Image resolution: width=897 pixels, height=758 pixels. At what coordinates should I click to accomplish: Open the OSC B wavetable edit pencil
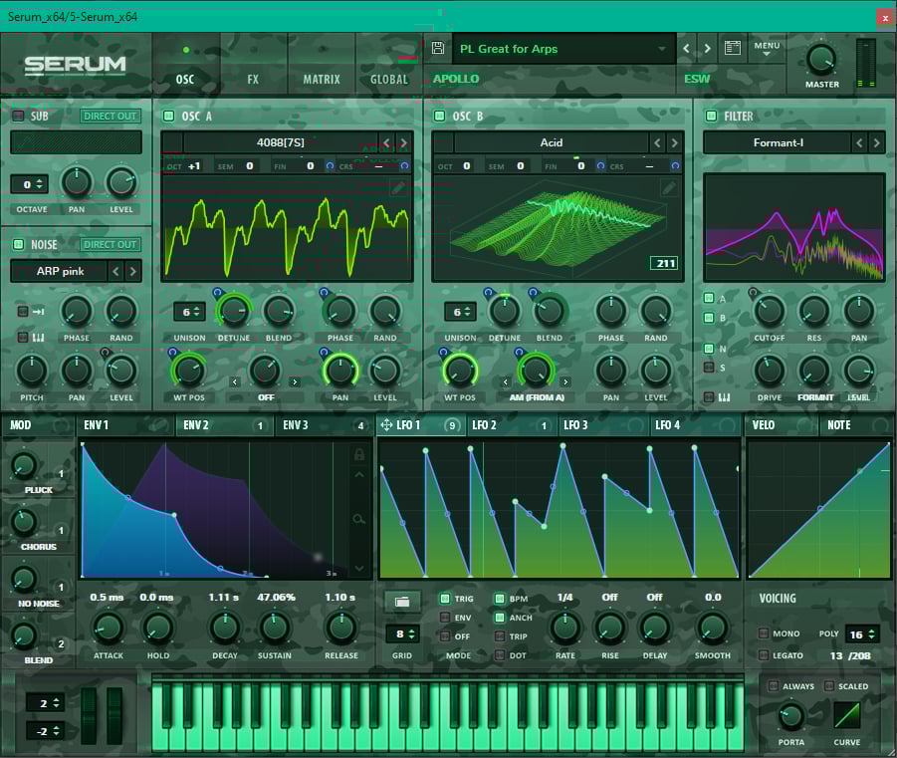[x=669, y=186]
